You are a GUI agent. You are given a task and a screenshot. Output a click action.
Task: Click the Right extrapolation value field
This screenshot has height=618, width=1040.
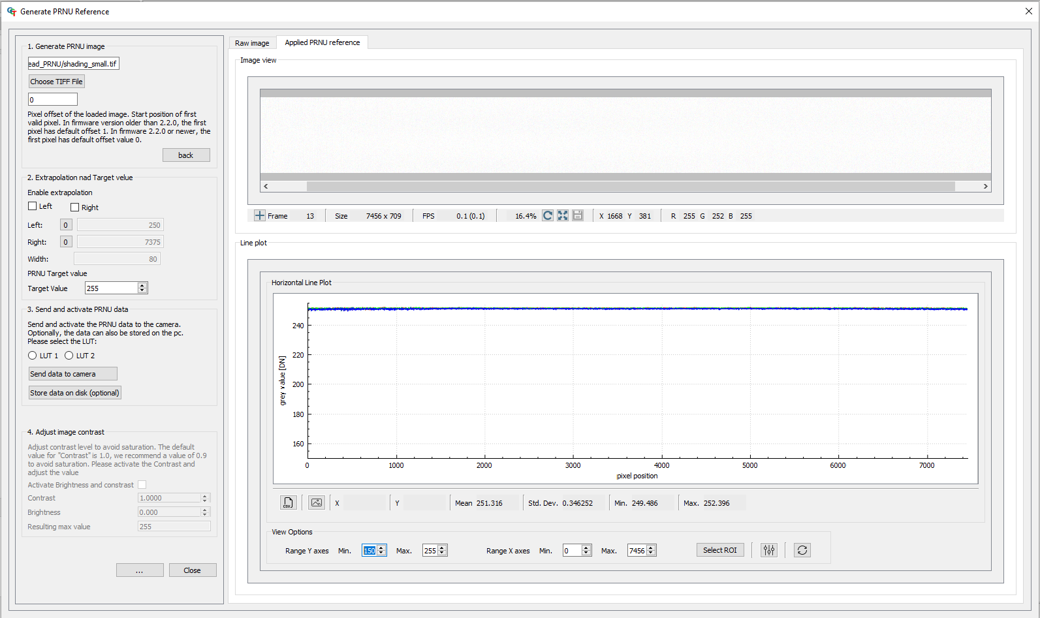[120, 242]
